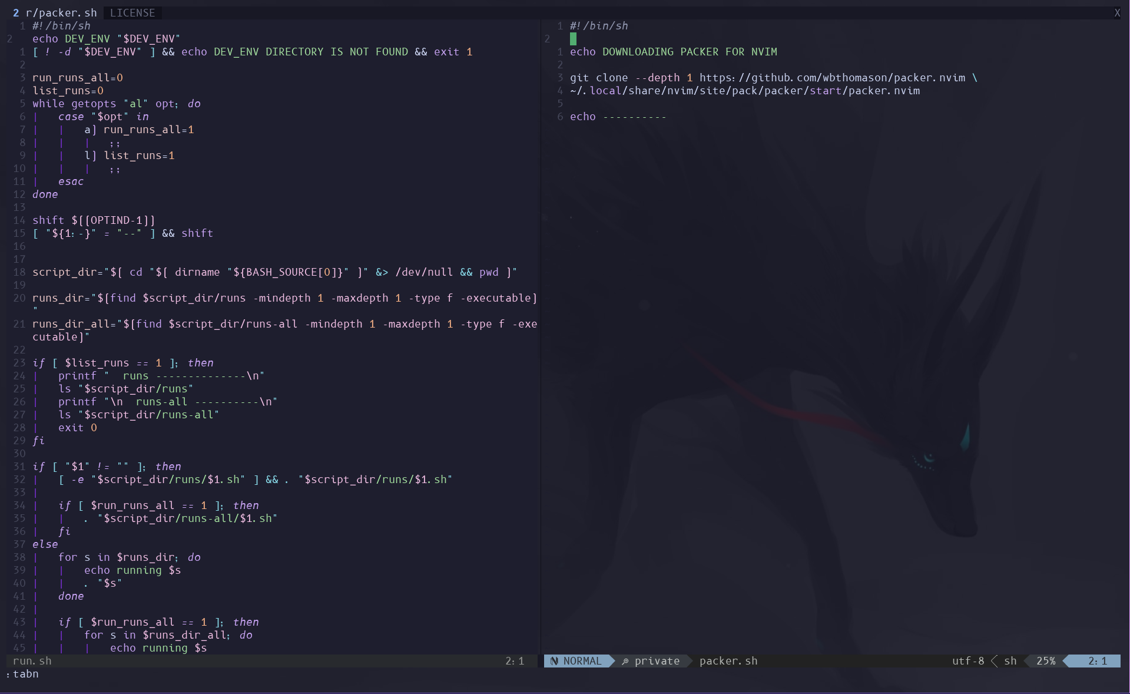Screen dimensions: 1130x694
Task: Click the while getopts "al" line
Action: 117,104
